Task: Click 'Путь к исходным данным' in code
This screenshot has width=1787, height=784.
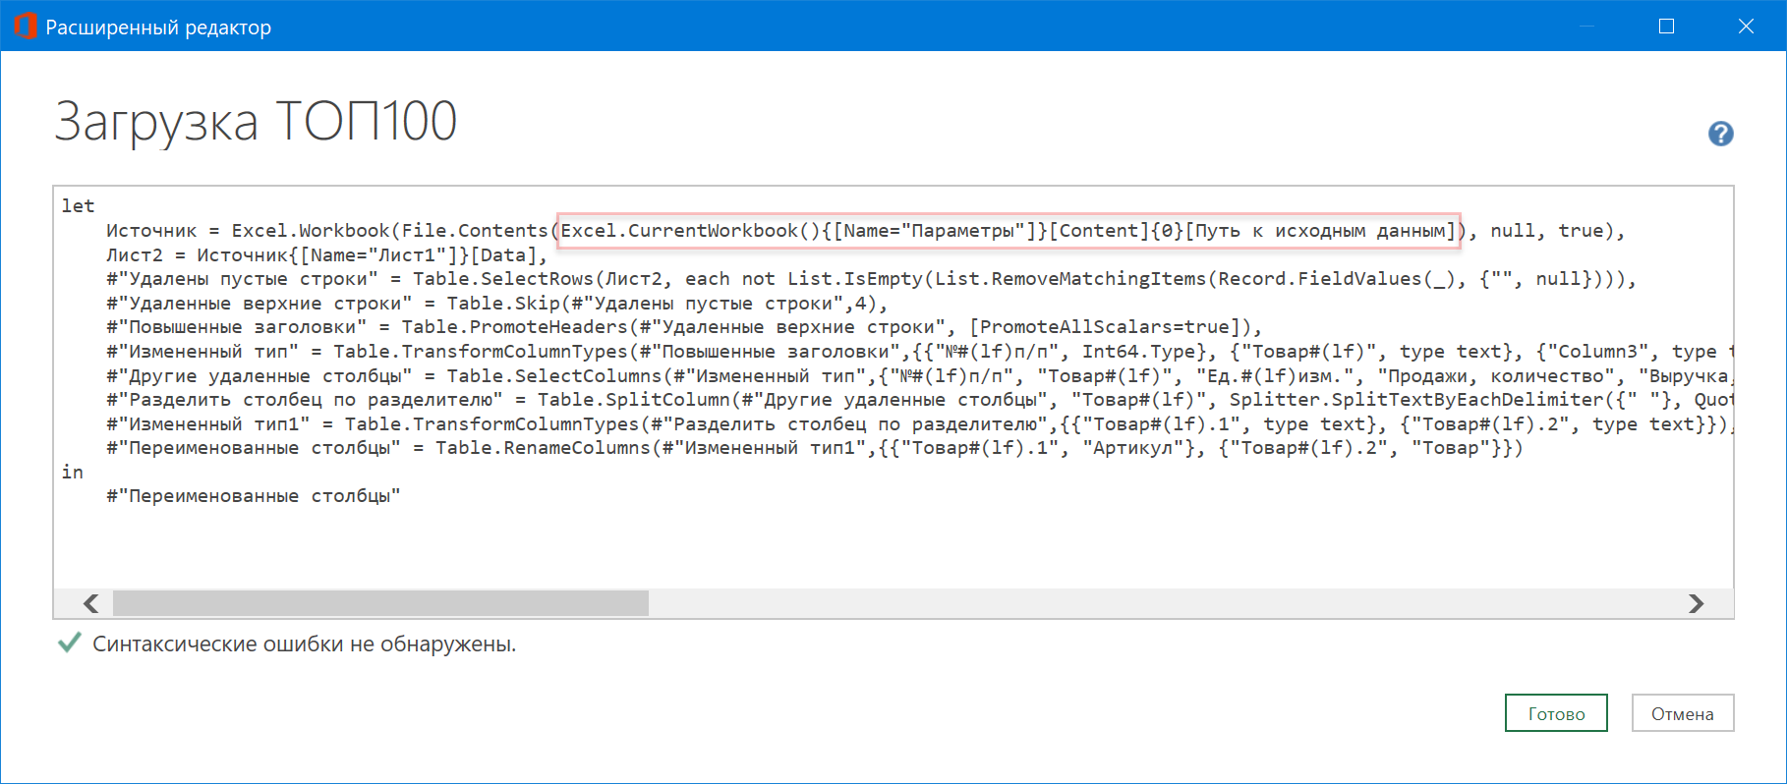Action: (x=1320, y=231)
